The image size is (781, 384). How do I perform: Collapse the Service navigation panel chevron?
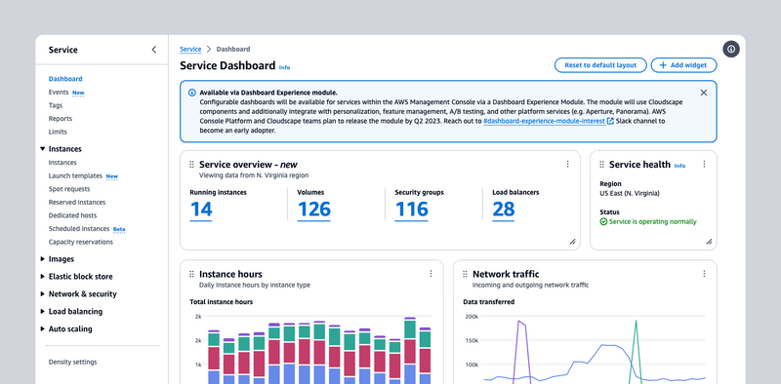tap(154, 50)
